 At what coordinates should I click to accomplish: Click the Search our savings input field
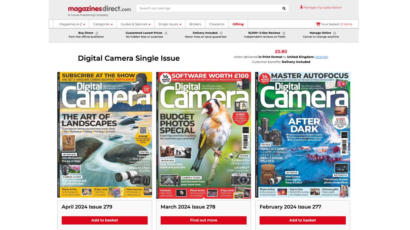205,8
